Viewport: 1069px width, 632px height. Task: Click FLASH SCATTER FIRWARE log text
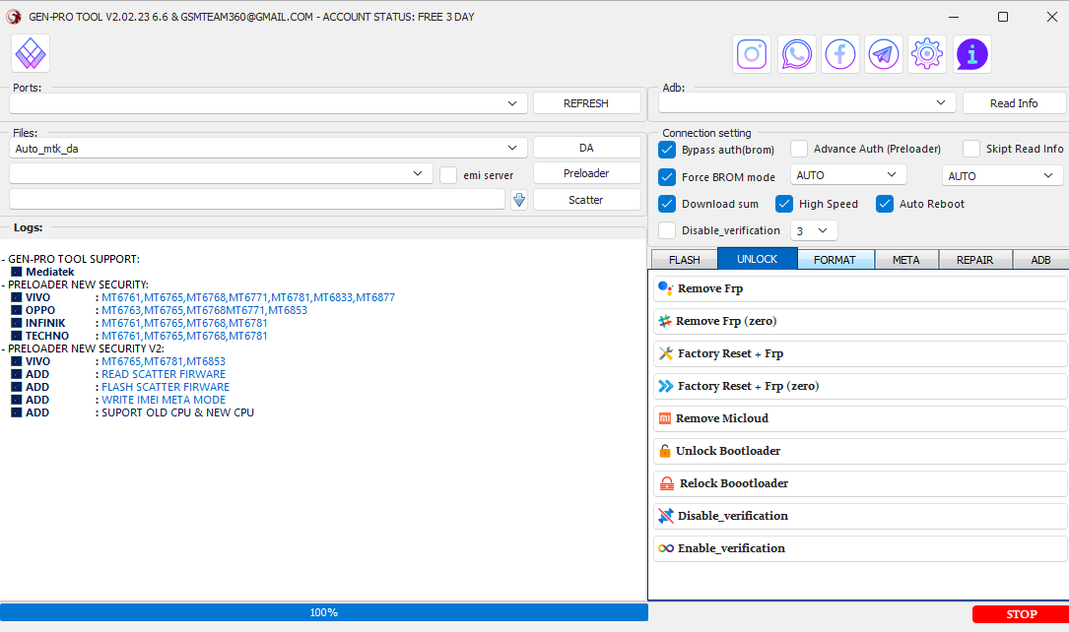tap(166, 387)
